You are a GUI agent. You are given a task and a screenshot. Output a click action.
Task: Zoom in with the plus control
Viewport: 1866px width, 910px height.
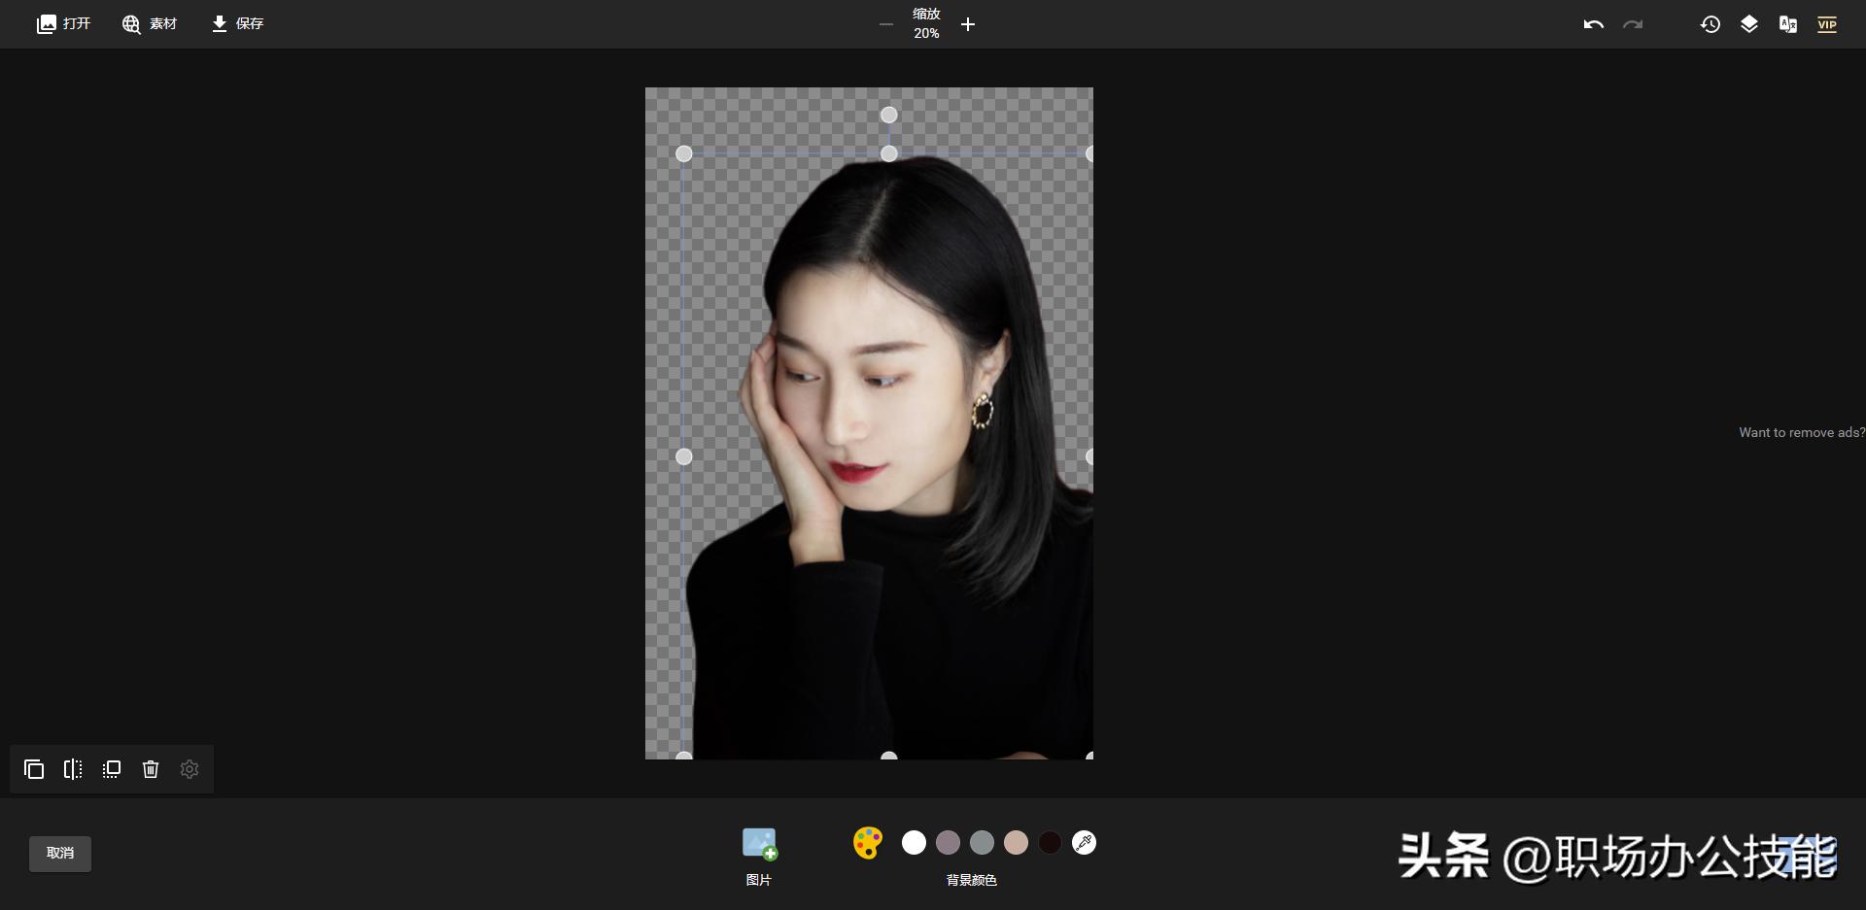[967, 24]
